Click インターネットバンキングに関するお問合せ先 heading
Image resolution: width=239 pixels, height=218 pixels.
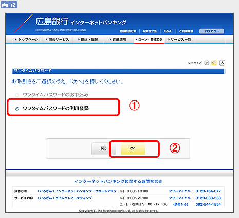pos(119,181)
